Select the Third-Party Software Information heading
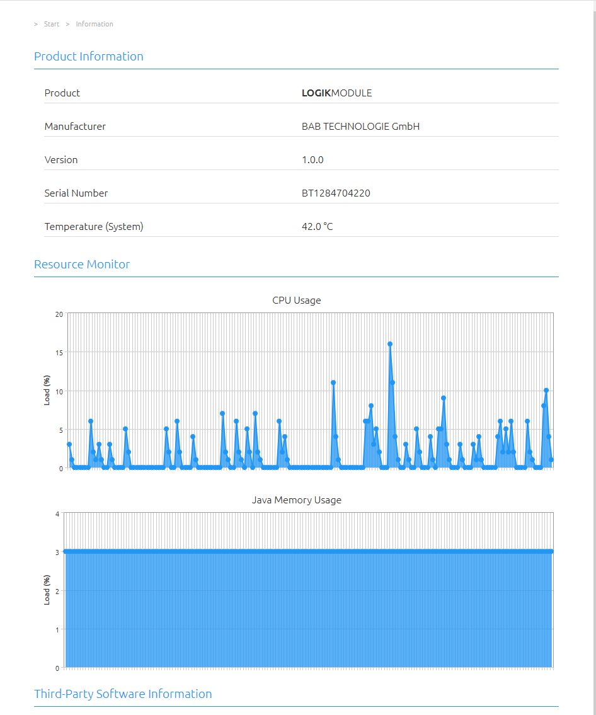Screen dimensions: 596x715 click(123, 694)
